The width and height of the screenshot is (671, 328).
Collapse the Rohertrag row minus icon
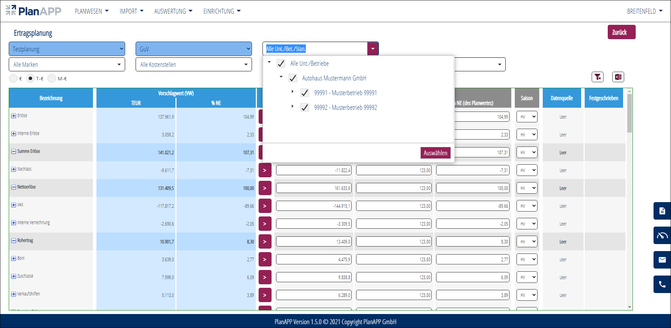[x=14, y=241]
